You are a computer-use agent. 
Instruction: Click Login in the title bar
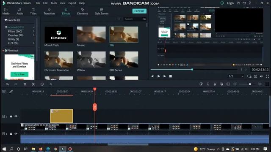click(x=230, y=3)
